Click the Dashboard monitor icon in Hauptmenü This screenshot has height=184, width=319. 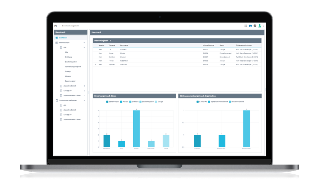(x=57, y=38)
